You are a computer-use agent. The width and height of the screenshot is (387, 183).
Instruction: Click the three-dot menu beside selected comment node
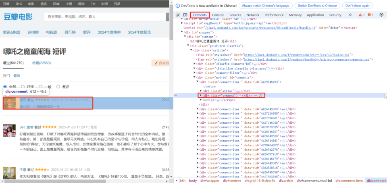point(175,95)
